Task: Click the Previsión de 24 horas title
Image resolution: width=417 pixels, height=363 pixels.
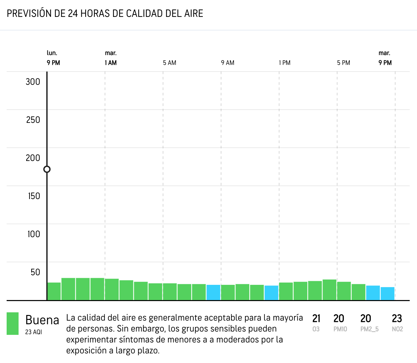Action: [x=105, y=14]
